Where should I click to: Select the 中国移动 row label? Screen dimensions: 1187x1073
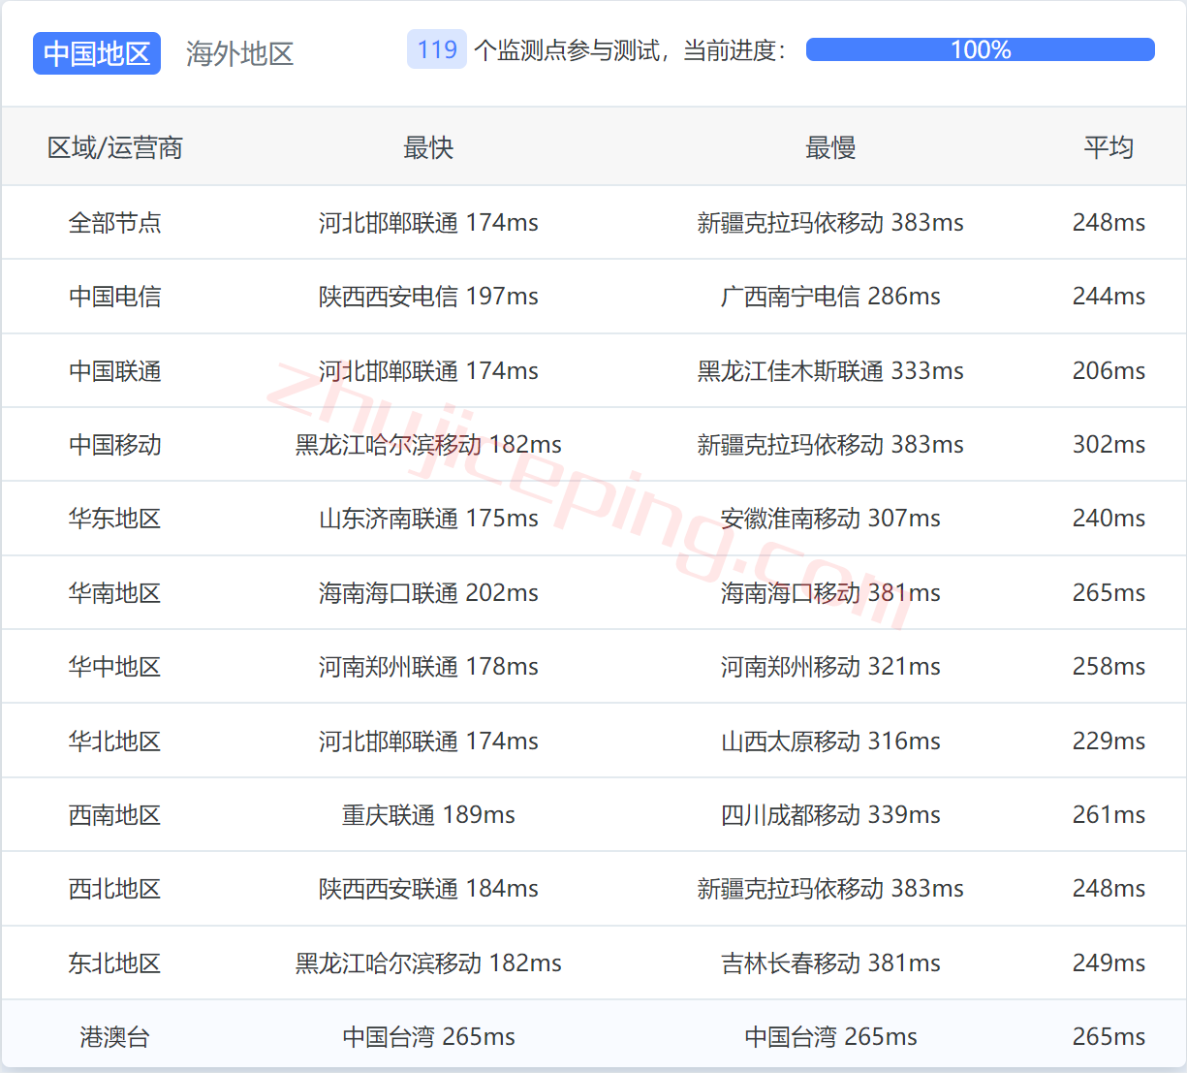point(115,444)
